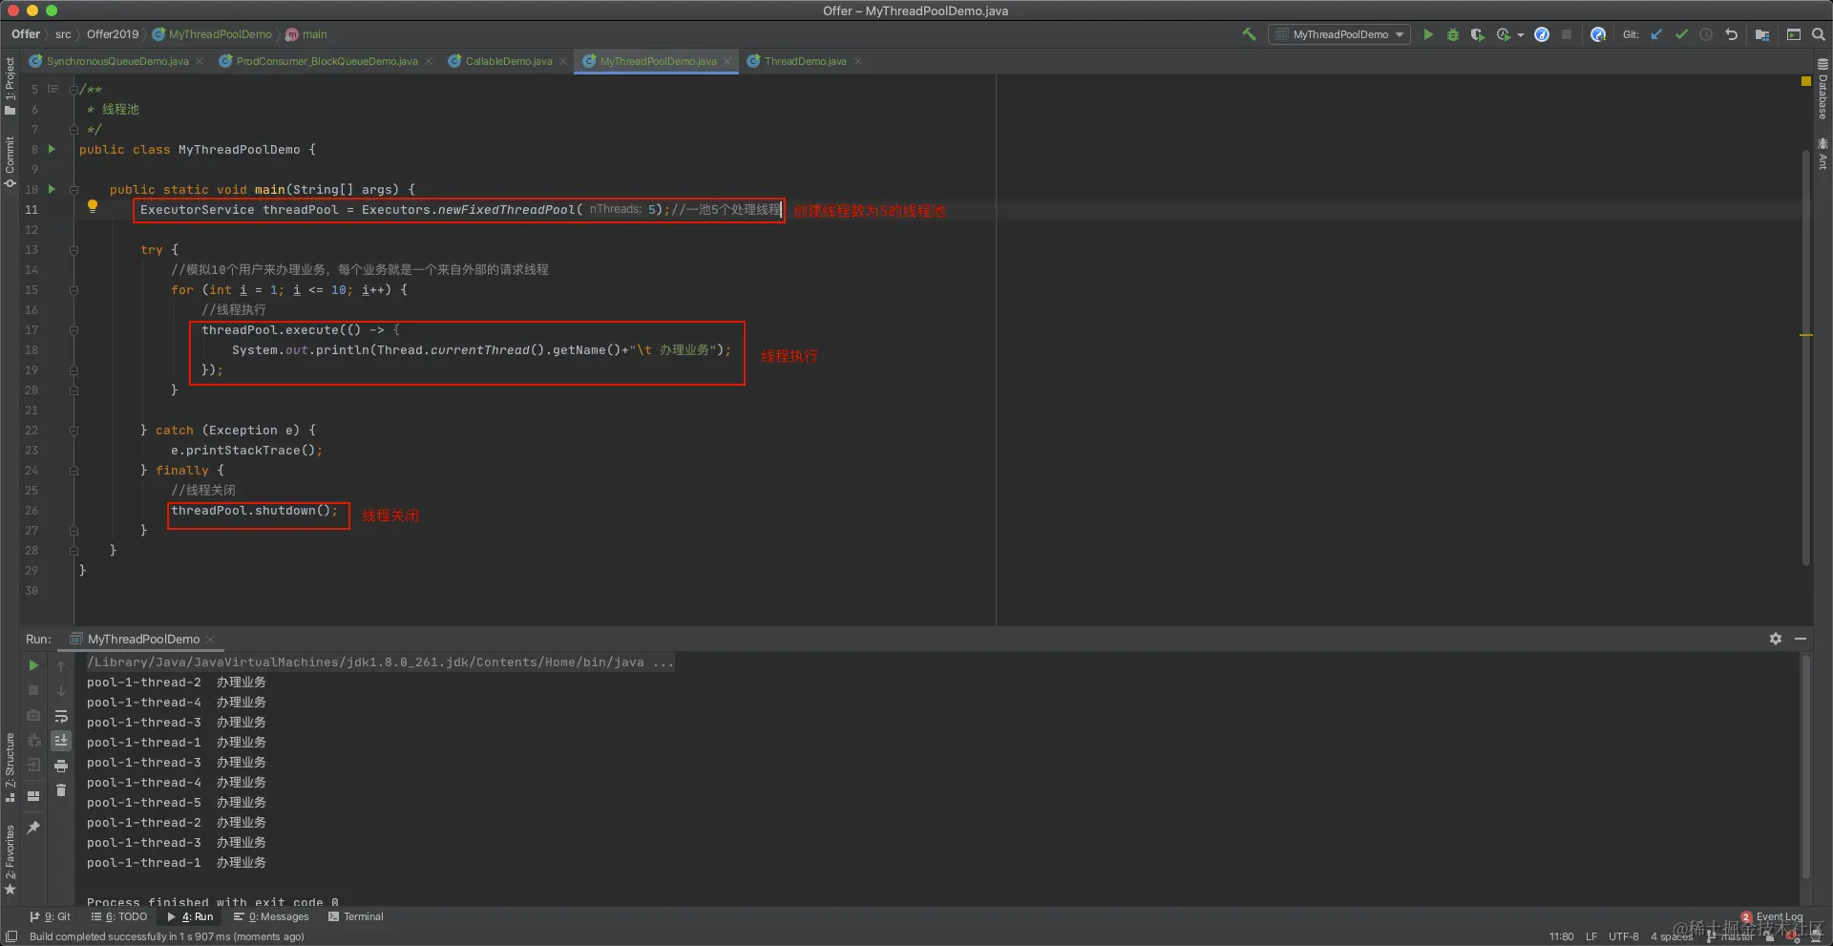Clear console output with the trash icon
Image resolution: width=1833 pixels, height=946 pixels.
(61, 790)
